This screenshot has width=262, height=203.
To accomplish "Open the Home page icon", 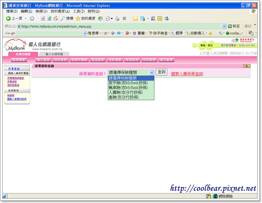I will (x=55, y=19).
